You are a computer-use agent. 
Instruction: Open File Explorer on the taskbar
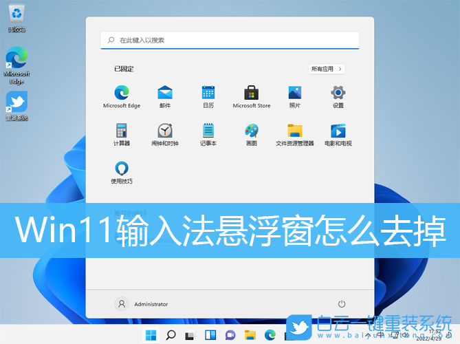[250, 334]
